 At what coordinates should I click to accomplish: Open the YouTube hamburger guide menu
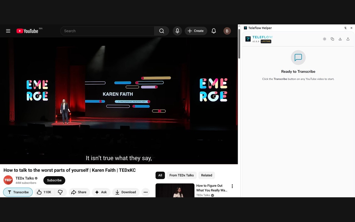(8, 31)
